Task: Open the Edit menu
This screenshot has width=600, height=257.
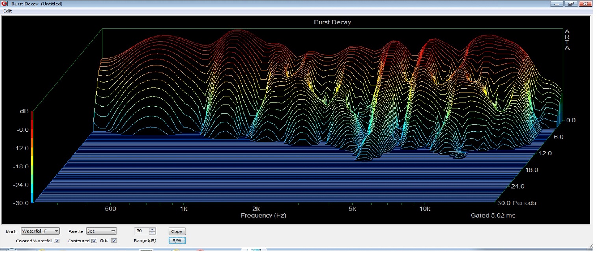Action: (x=7, y=11)
